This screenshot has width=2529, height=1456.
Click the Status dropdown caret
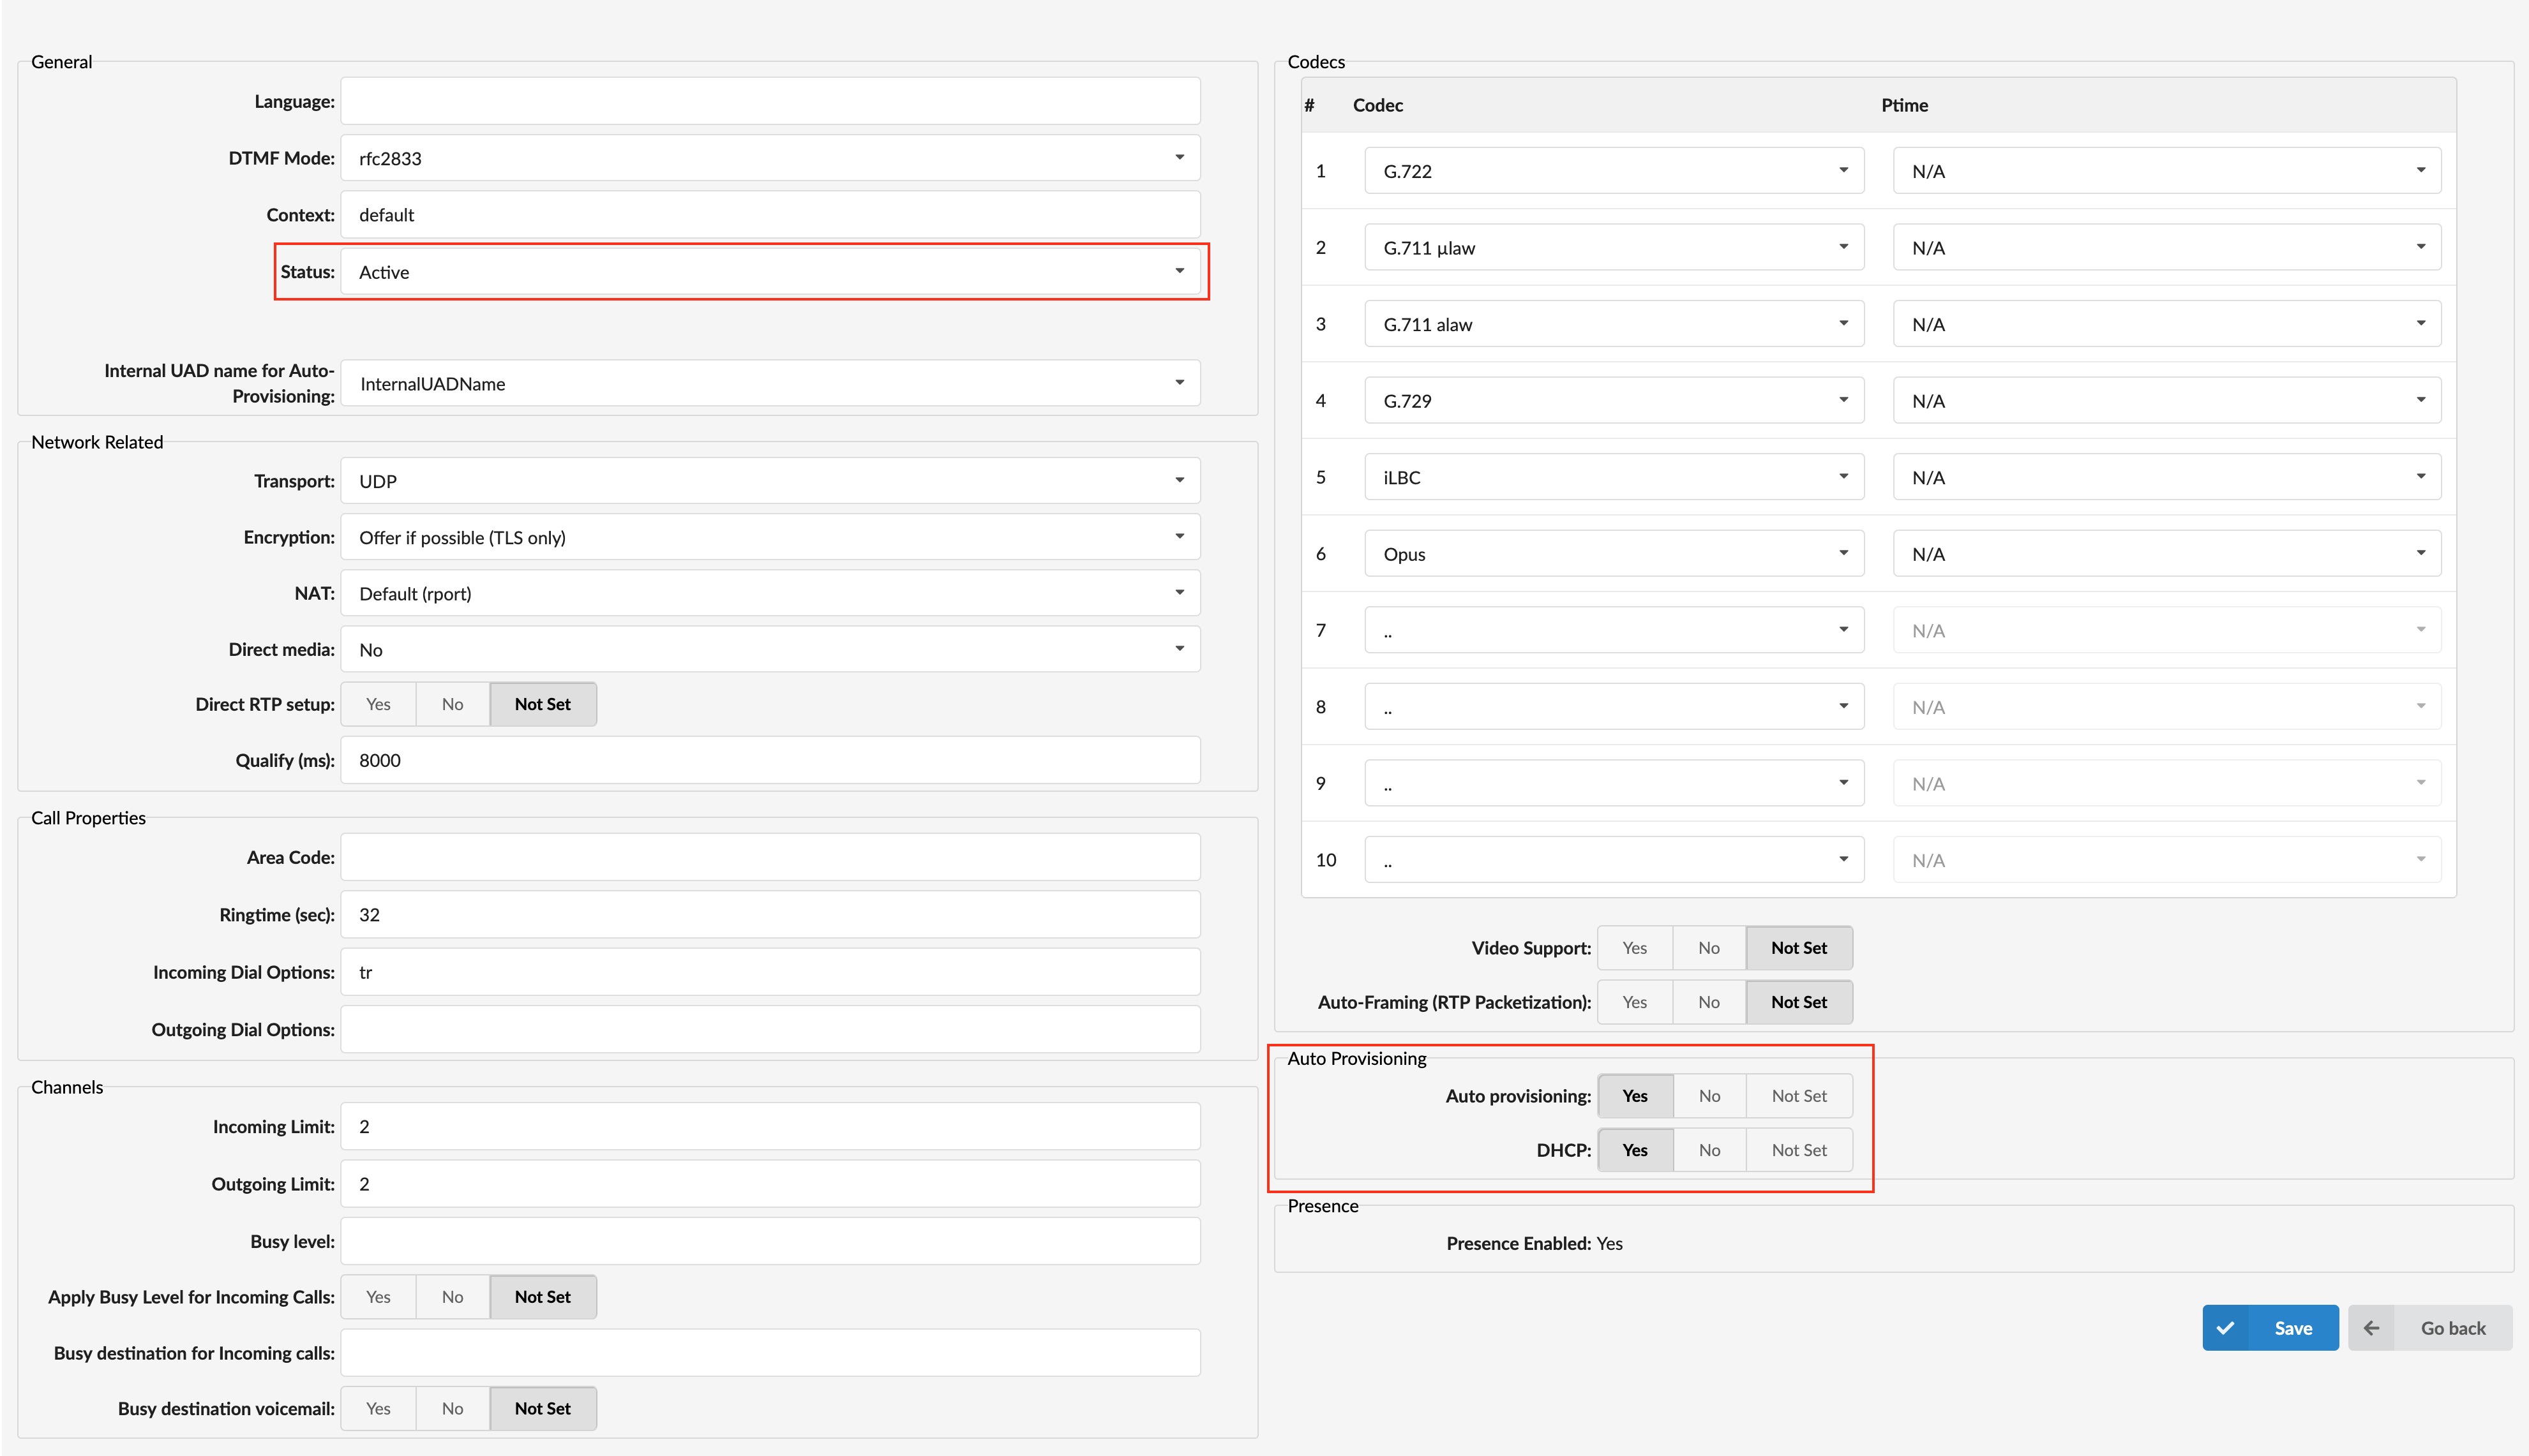(x=1180, y=271)
